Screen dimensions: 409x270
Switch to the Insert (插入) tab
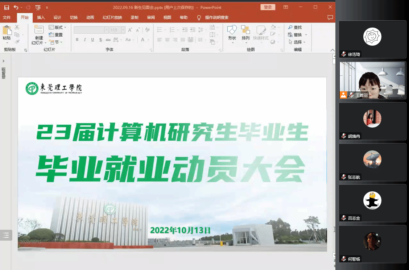(41, 17)
